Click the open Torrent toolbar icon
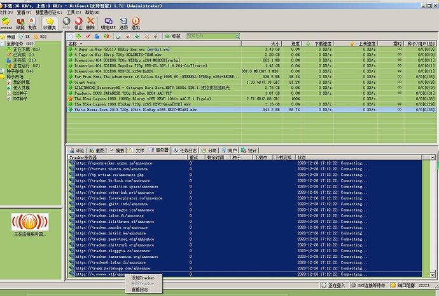This screenshot has height=296, width=439. [6, 24]
